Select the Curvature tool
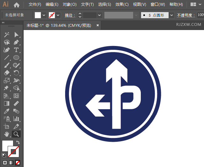204x167 pixels. (x=6, y=50)
